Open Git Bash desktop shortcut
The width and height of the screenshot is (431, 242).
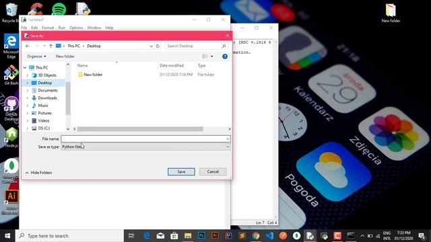tap(11, 75)
